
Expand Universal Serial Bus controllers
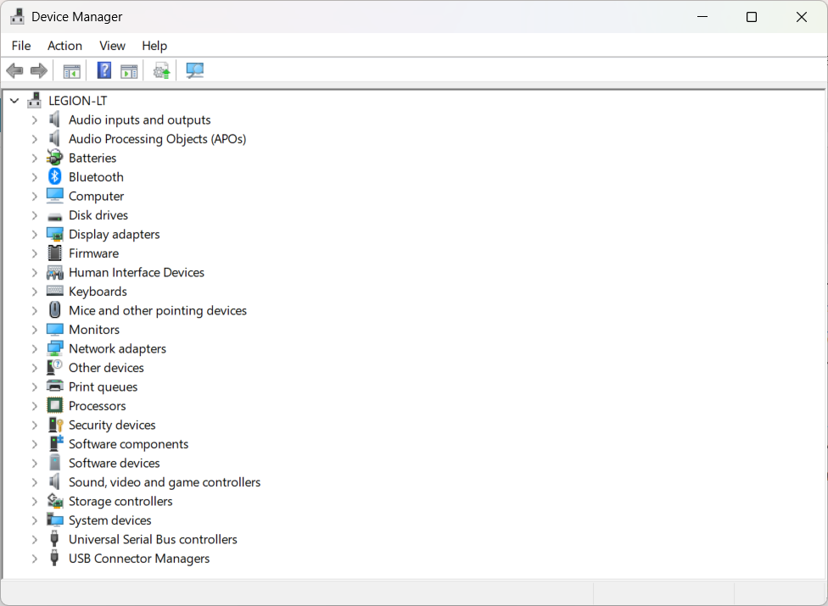click(x=35, y=539)
